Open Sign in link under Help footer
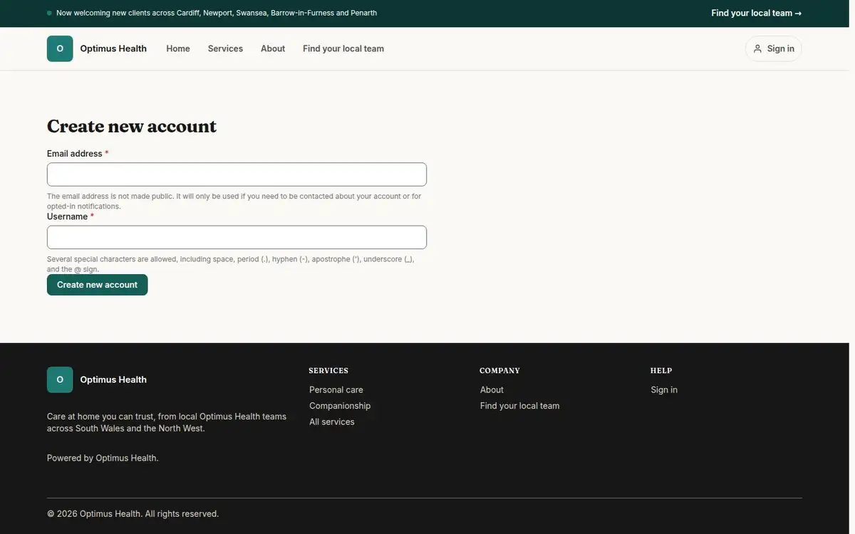The image size is (855, 534). click(x=664, y=389)
